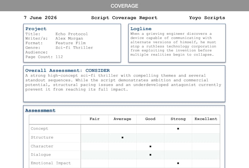The width and height of the screenshot is (249, 168).
Task: Select Strong rating for Concept
Action: point(178,129)
